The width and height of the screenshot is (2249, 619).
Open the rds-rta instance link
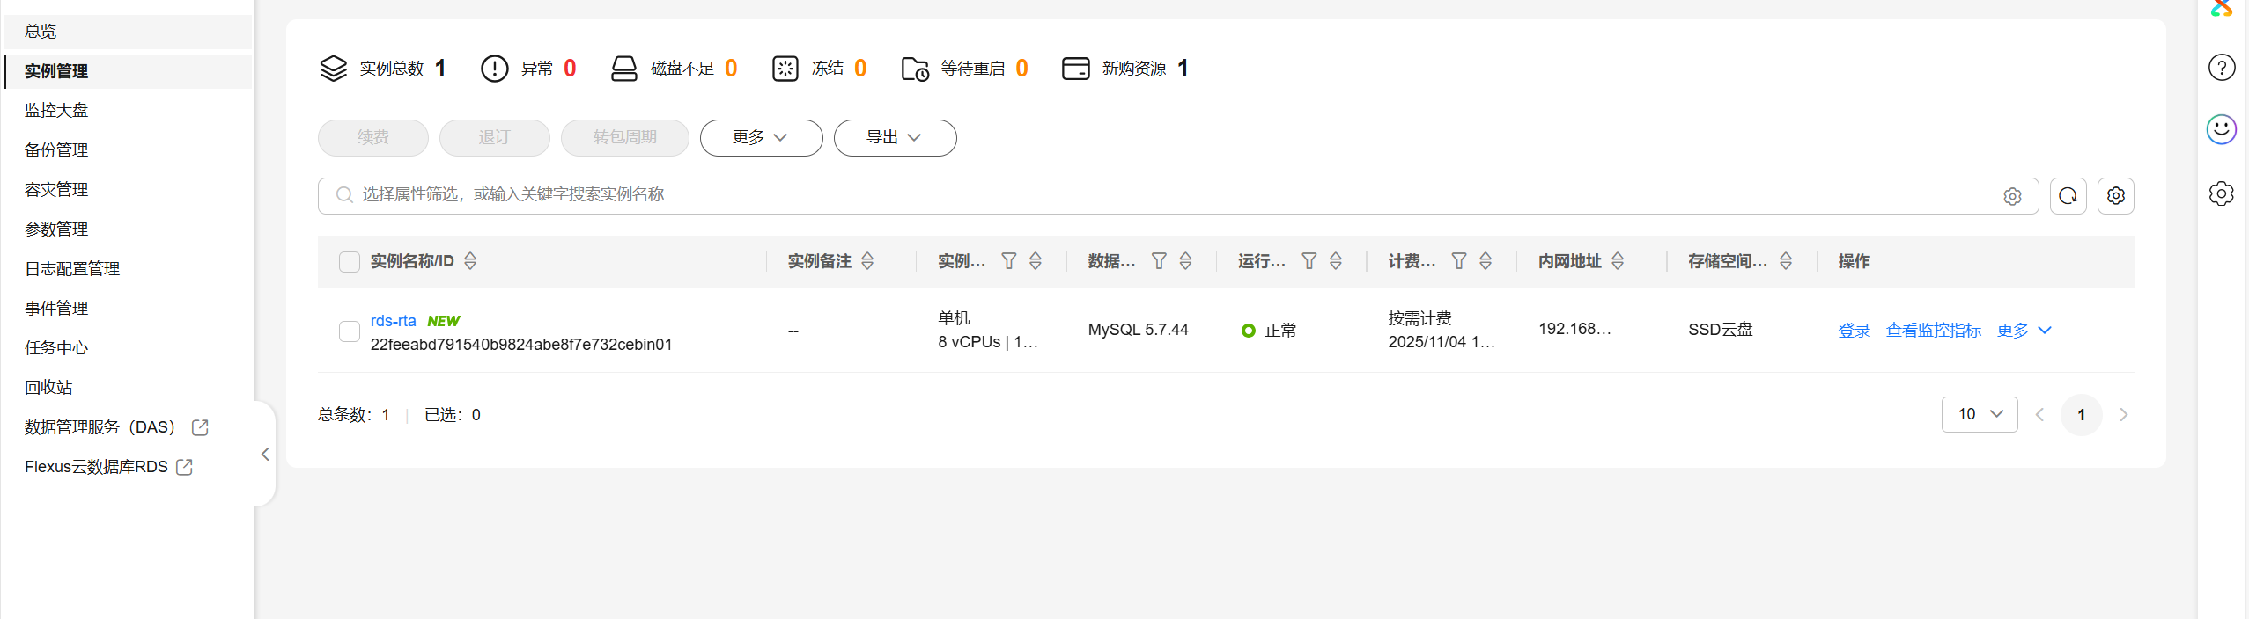coord(393,321)
